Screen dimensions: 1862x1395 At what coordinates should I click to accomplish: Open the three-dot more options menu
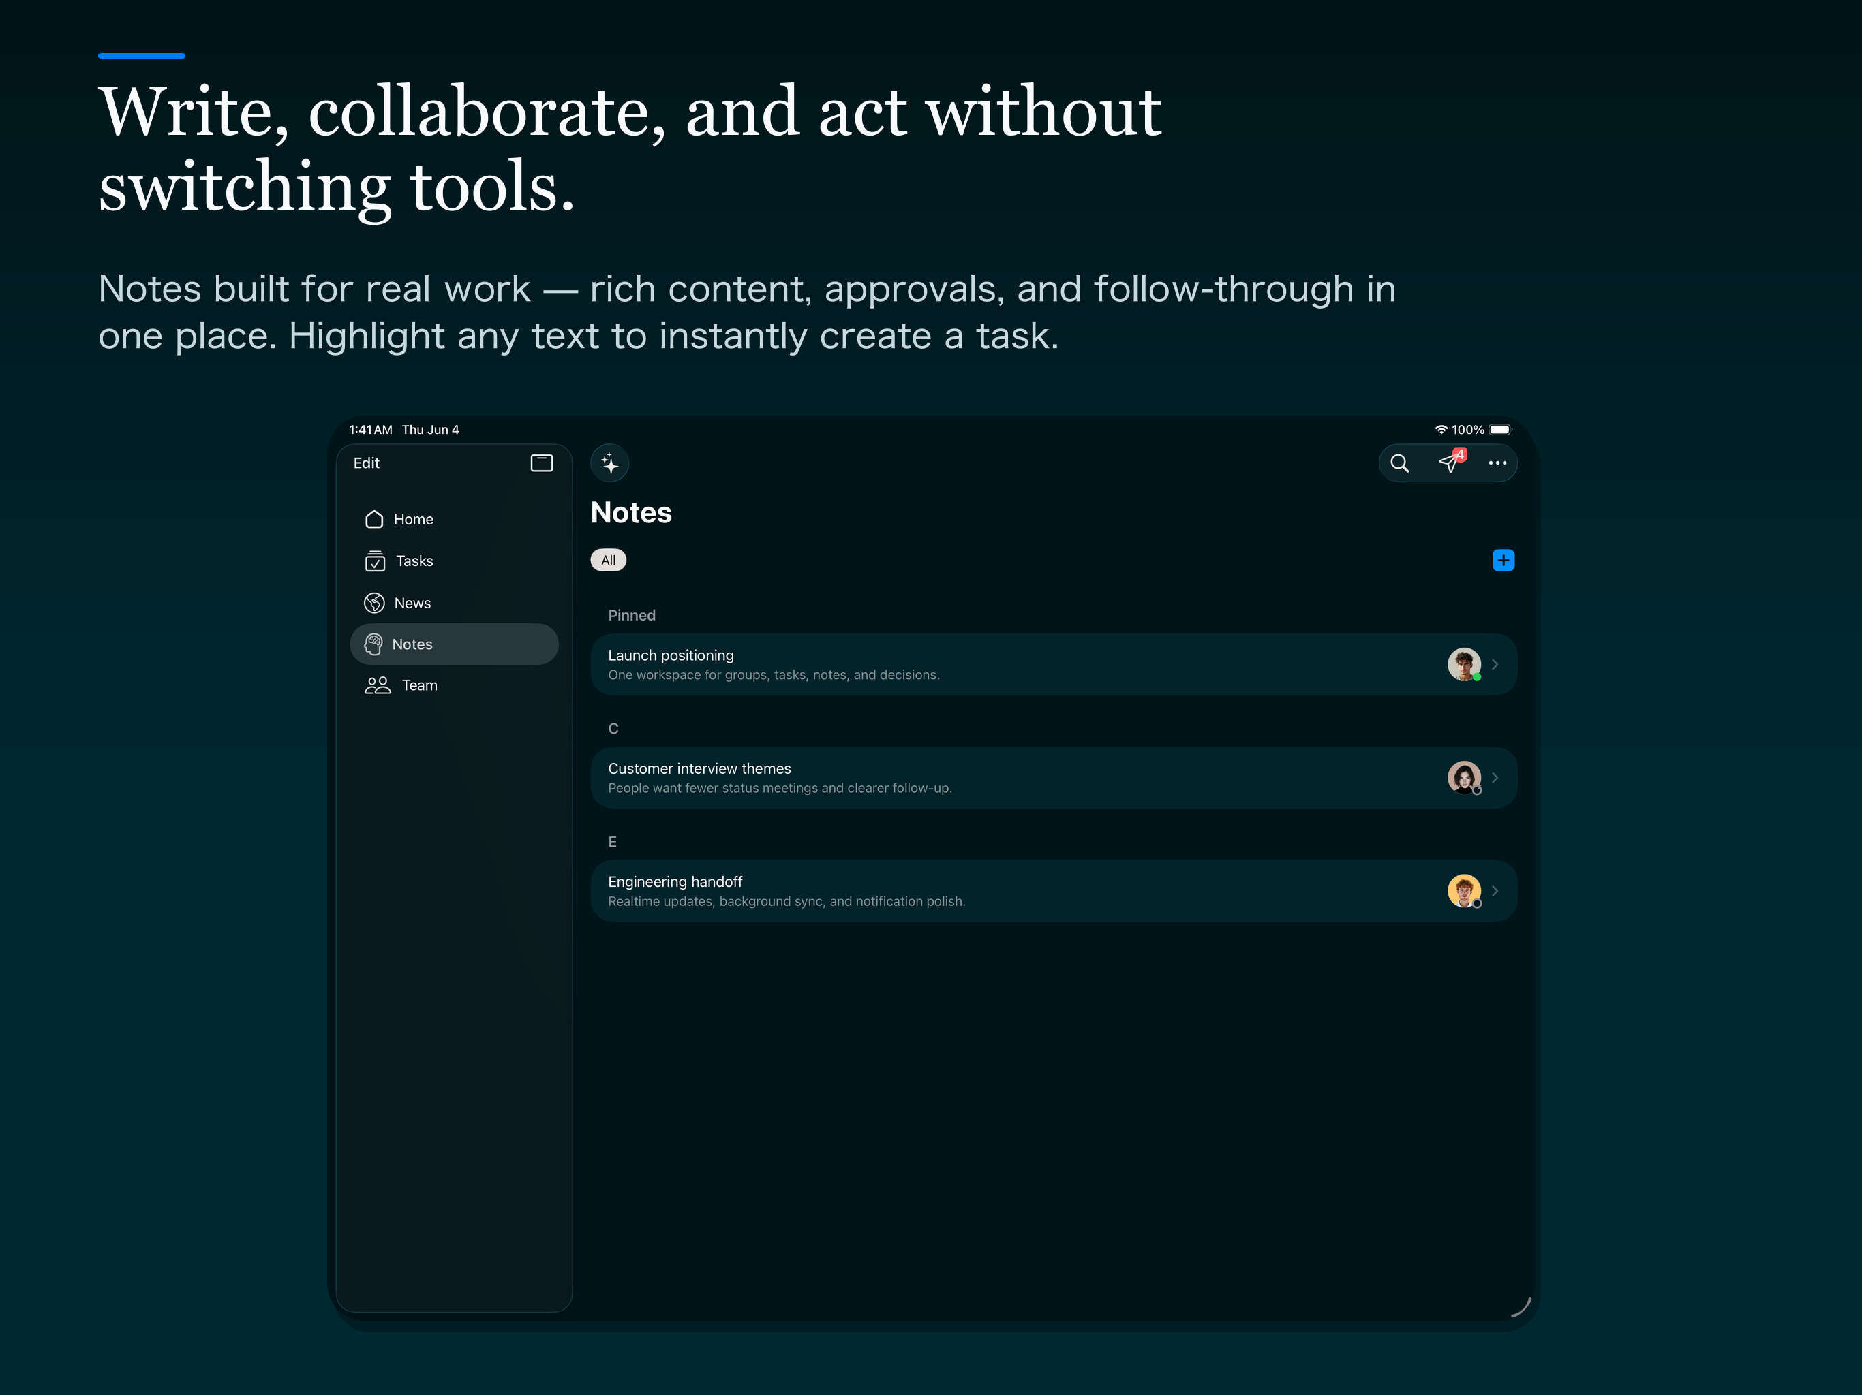pyautogui.click(x=1497, y=463)
